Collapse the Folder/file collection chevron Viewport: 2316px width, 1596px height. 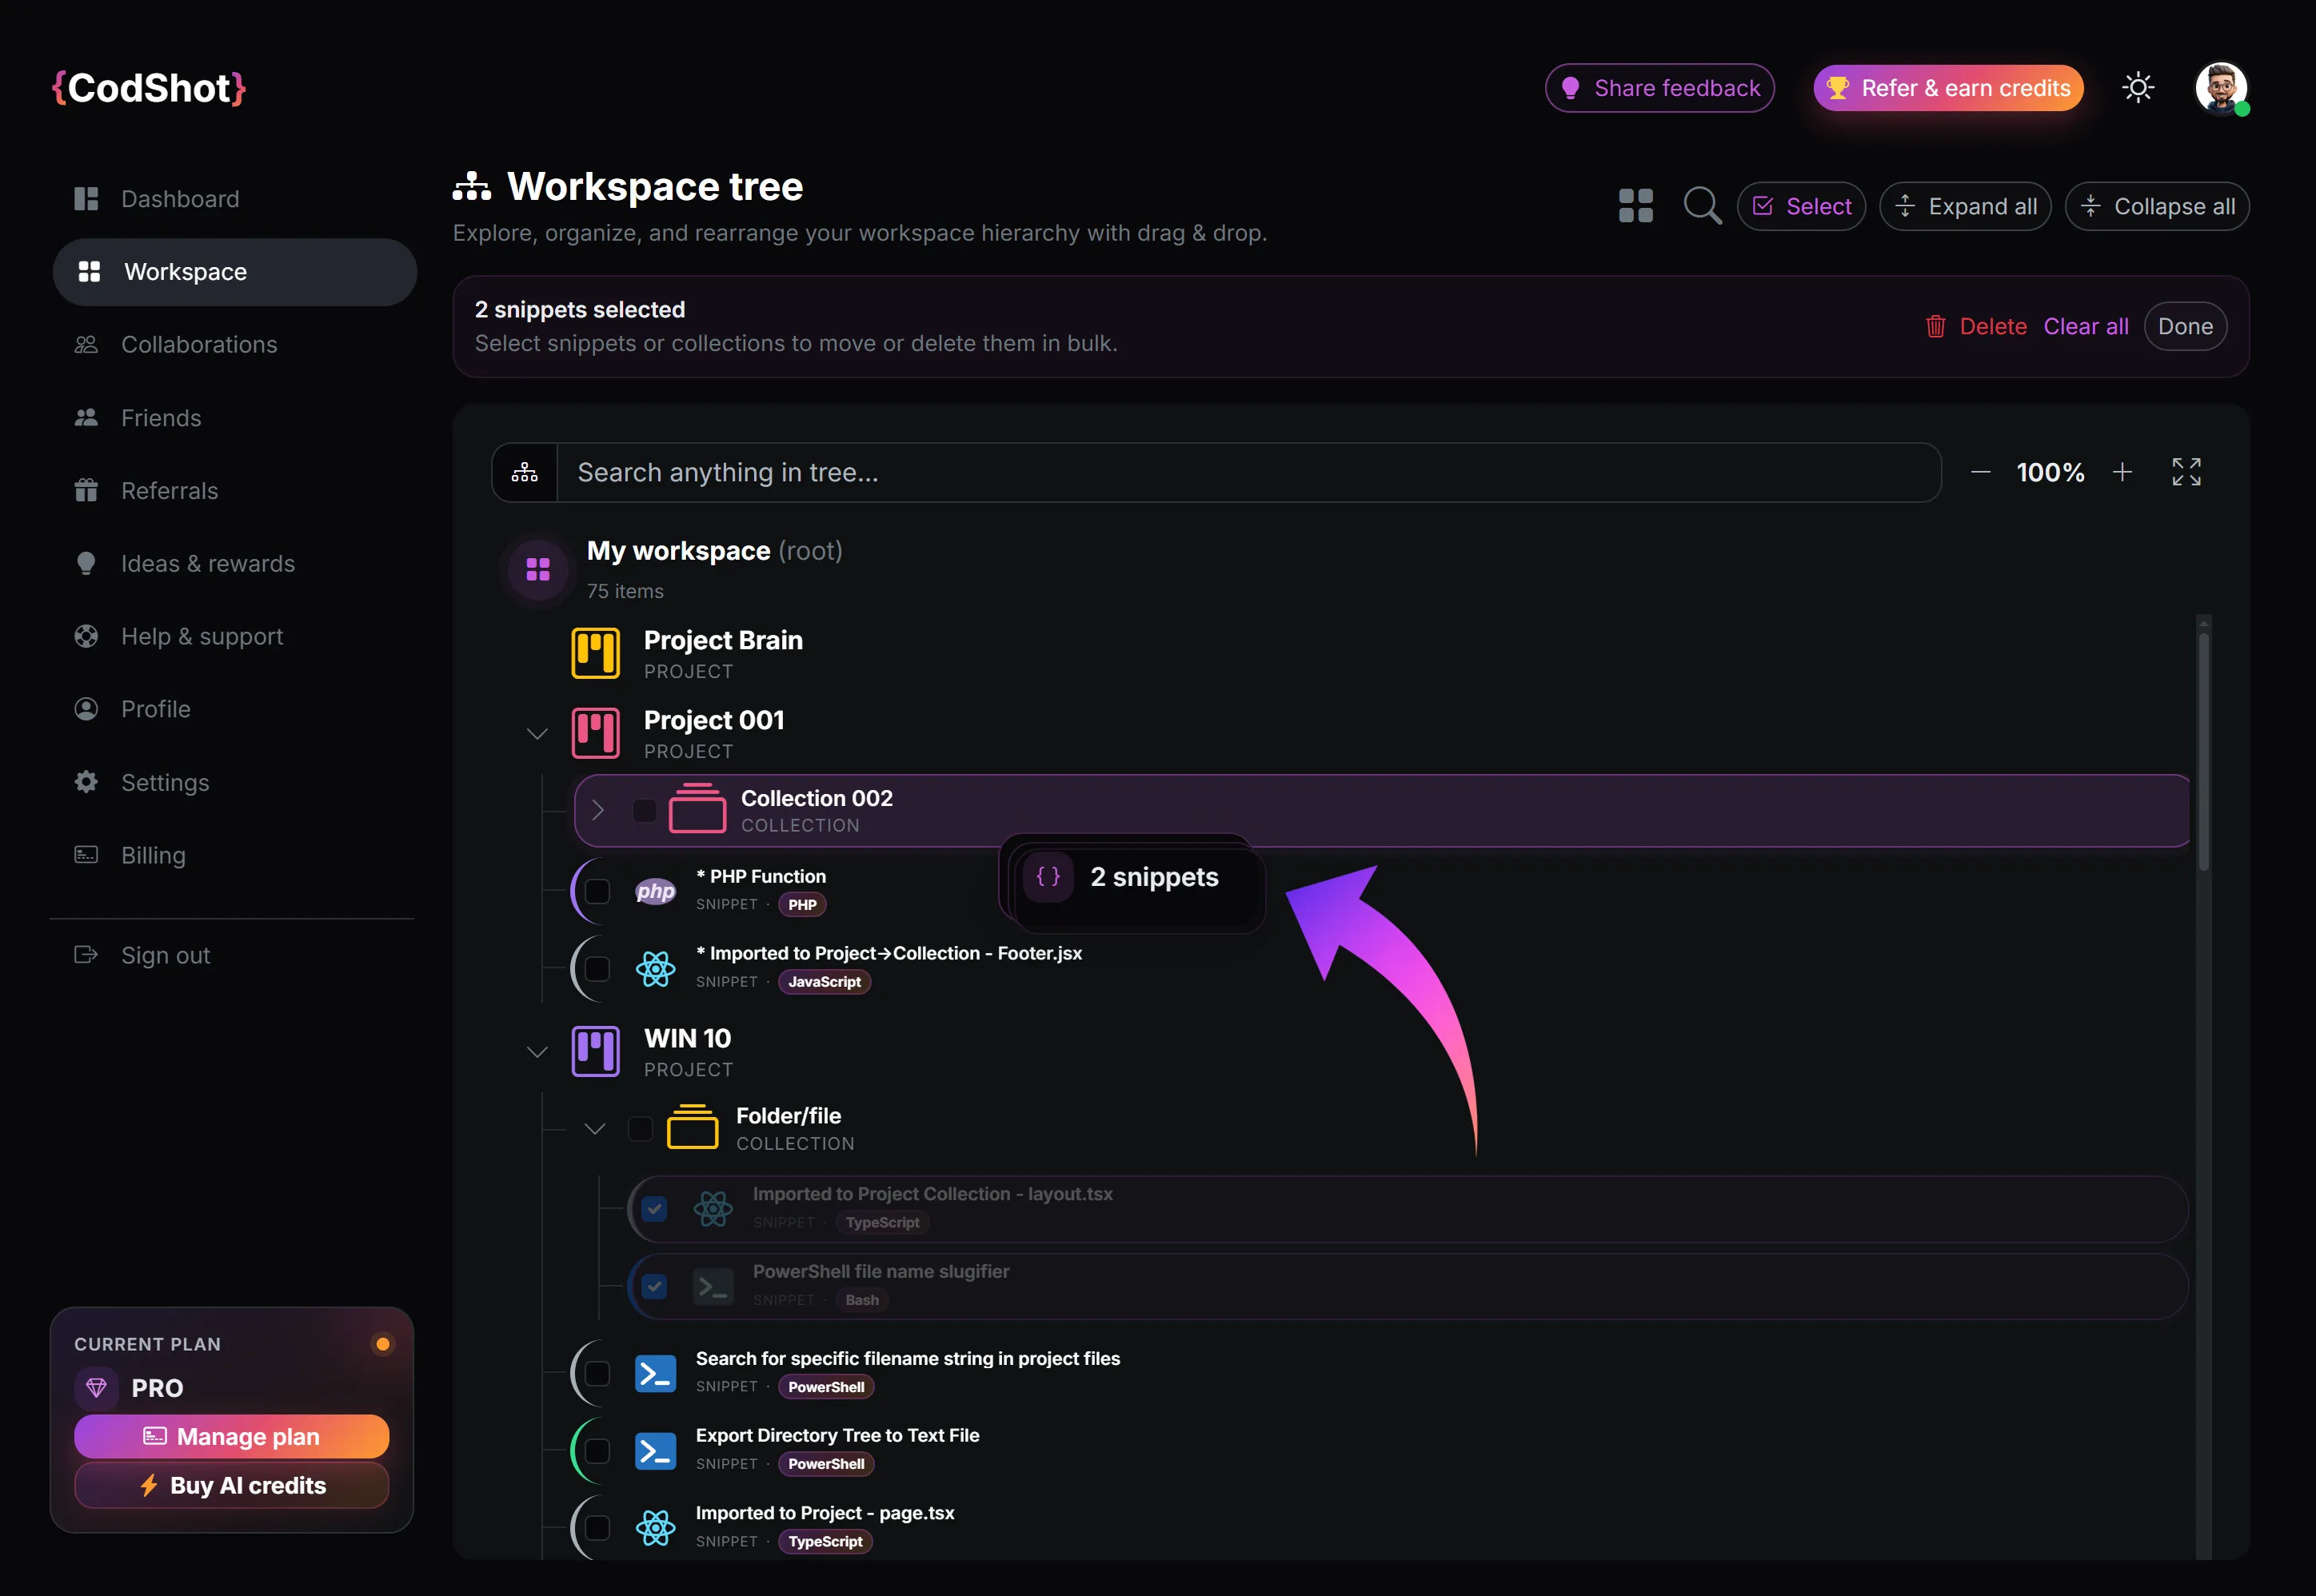click(595, 1129)
